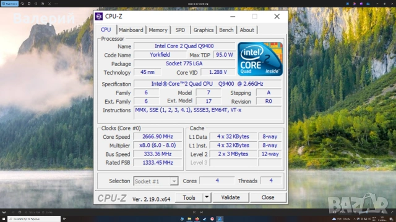The height and width of the screenshot is (222, 396).
Task: Click the processor Name field Intel Core 2 Quad Q9400
Action: click(x=184, y=46)
